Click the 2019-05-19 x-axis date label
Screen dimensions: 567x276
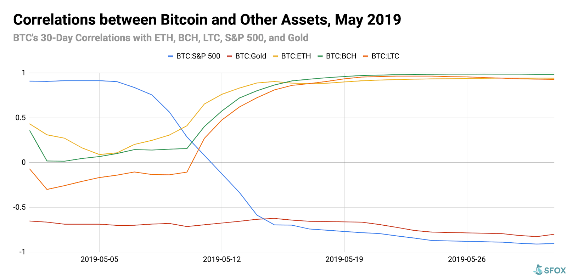(x=344, y=259)
